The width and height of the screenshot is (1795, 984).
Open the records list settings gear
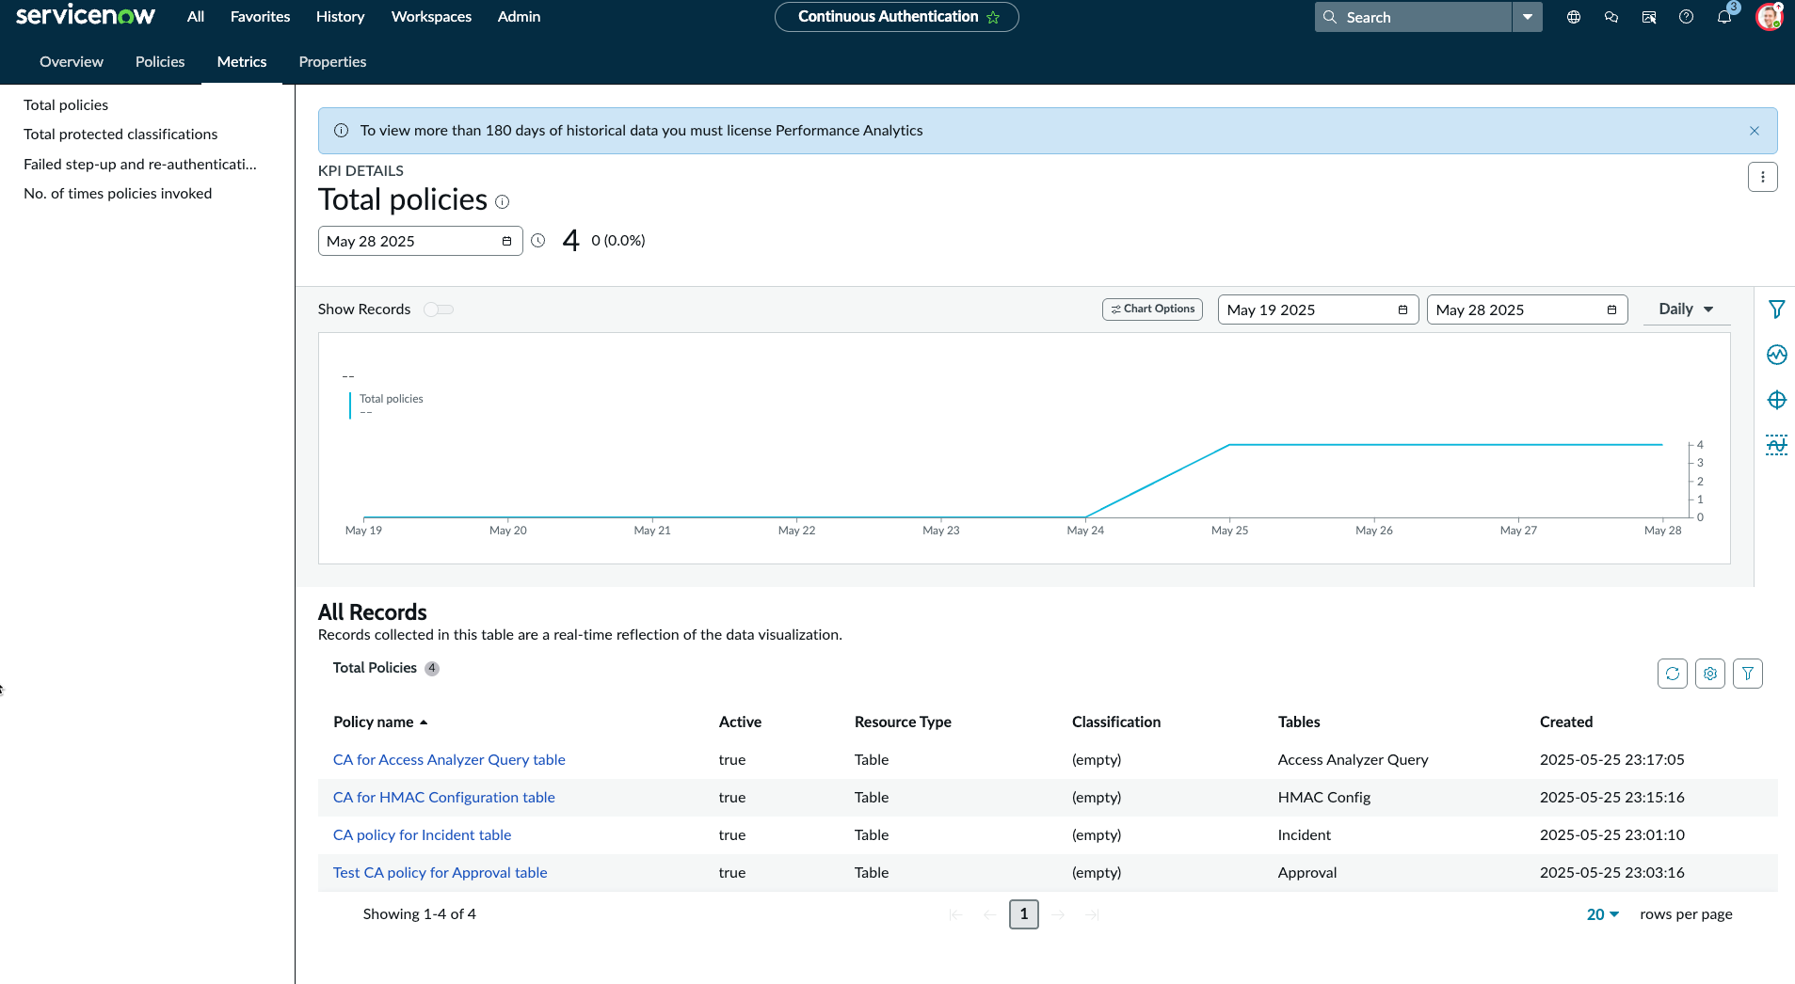[1710, 674]
